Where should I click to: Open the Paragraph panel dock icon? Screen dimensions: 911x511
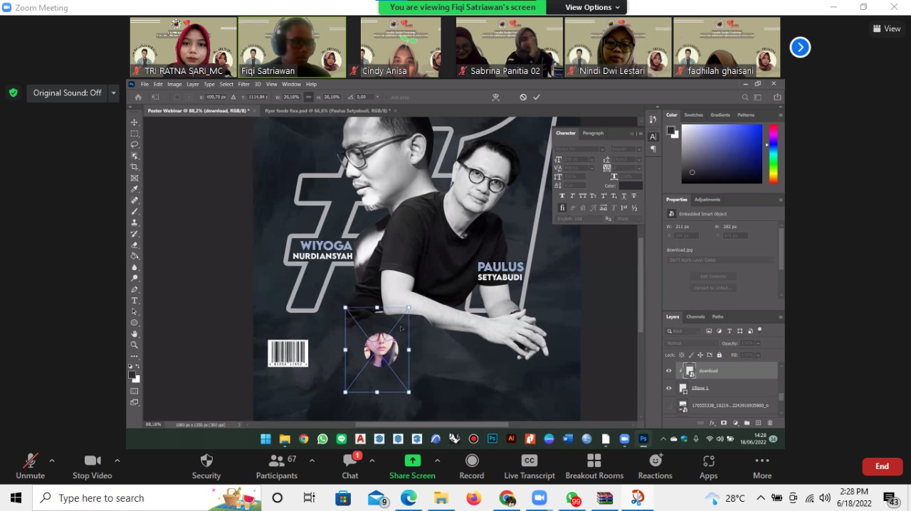coord(653,149)
